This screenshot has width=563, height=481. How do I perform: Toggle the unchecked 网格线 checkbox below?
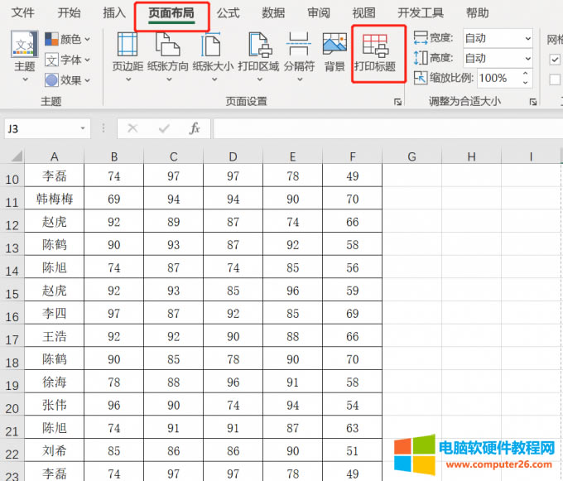click(x=555, y=79)
